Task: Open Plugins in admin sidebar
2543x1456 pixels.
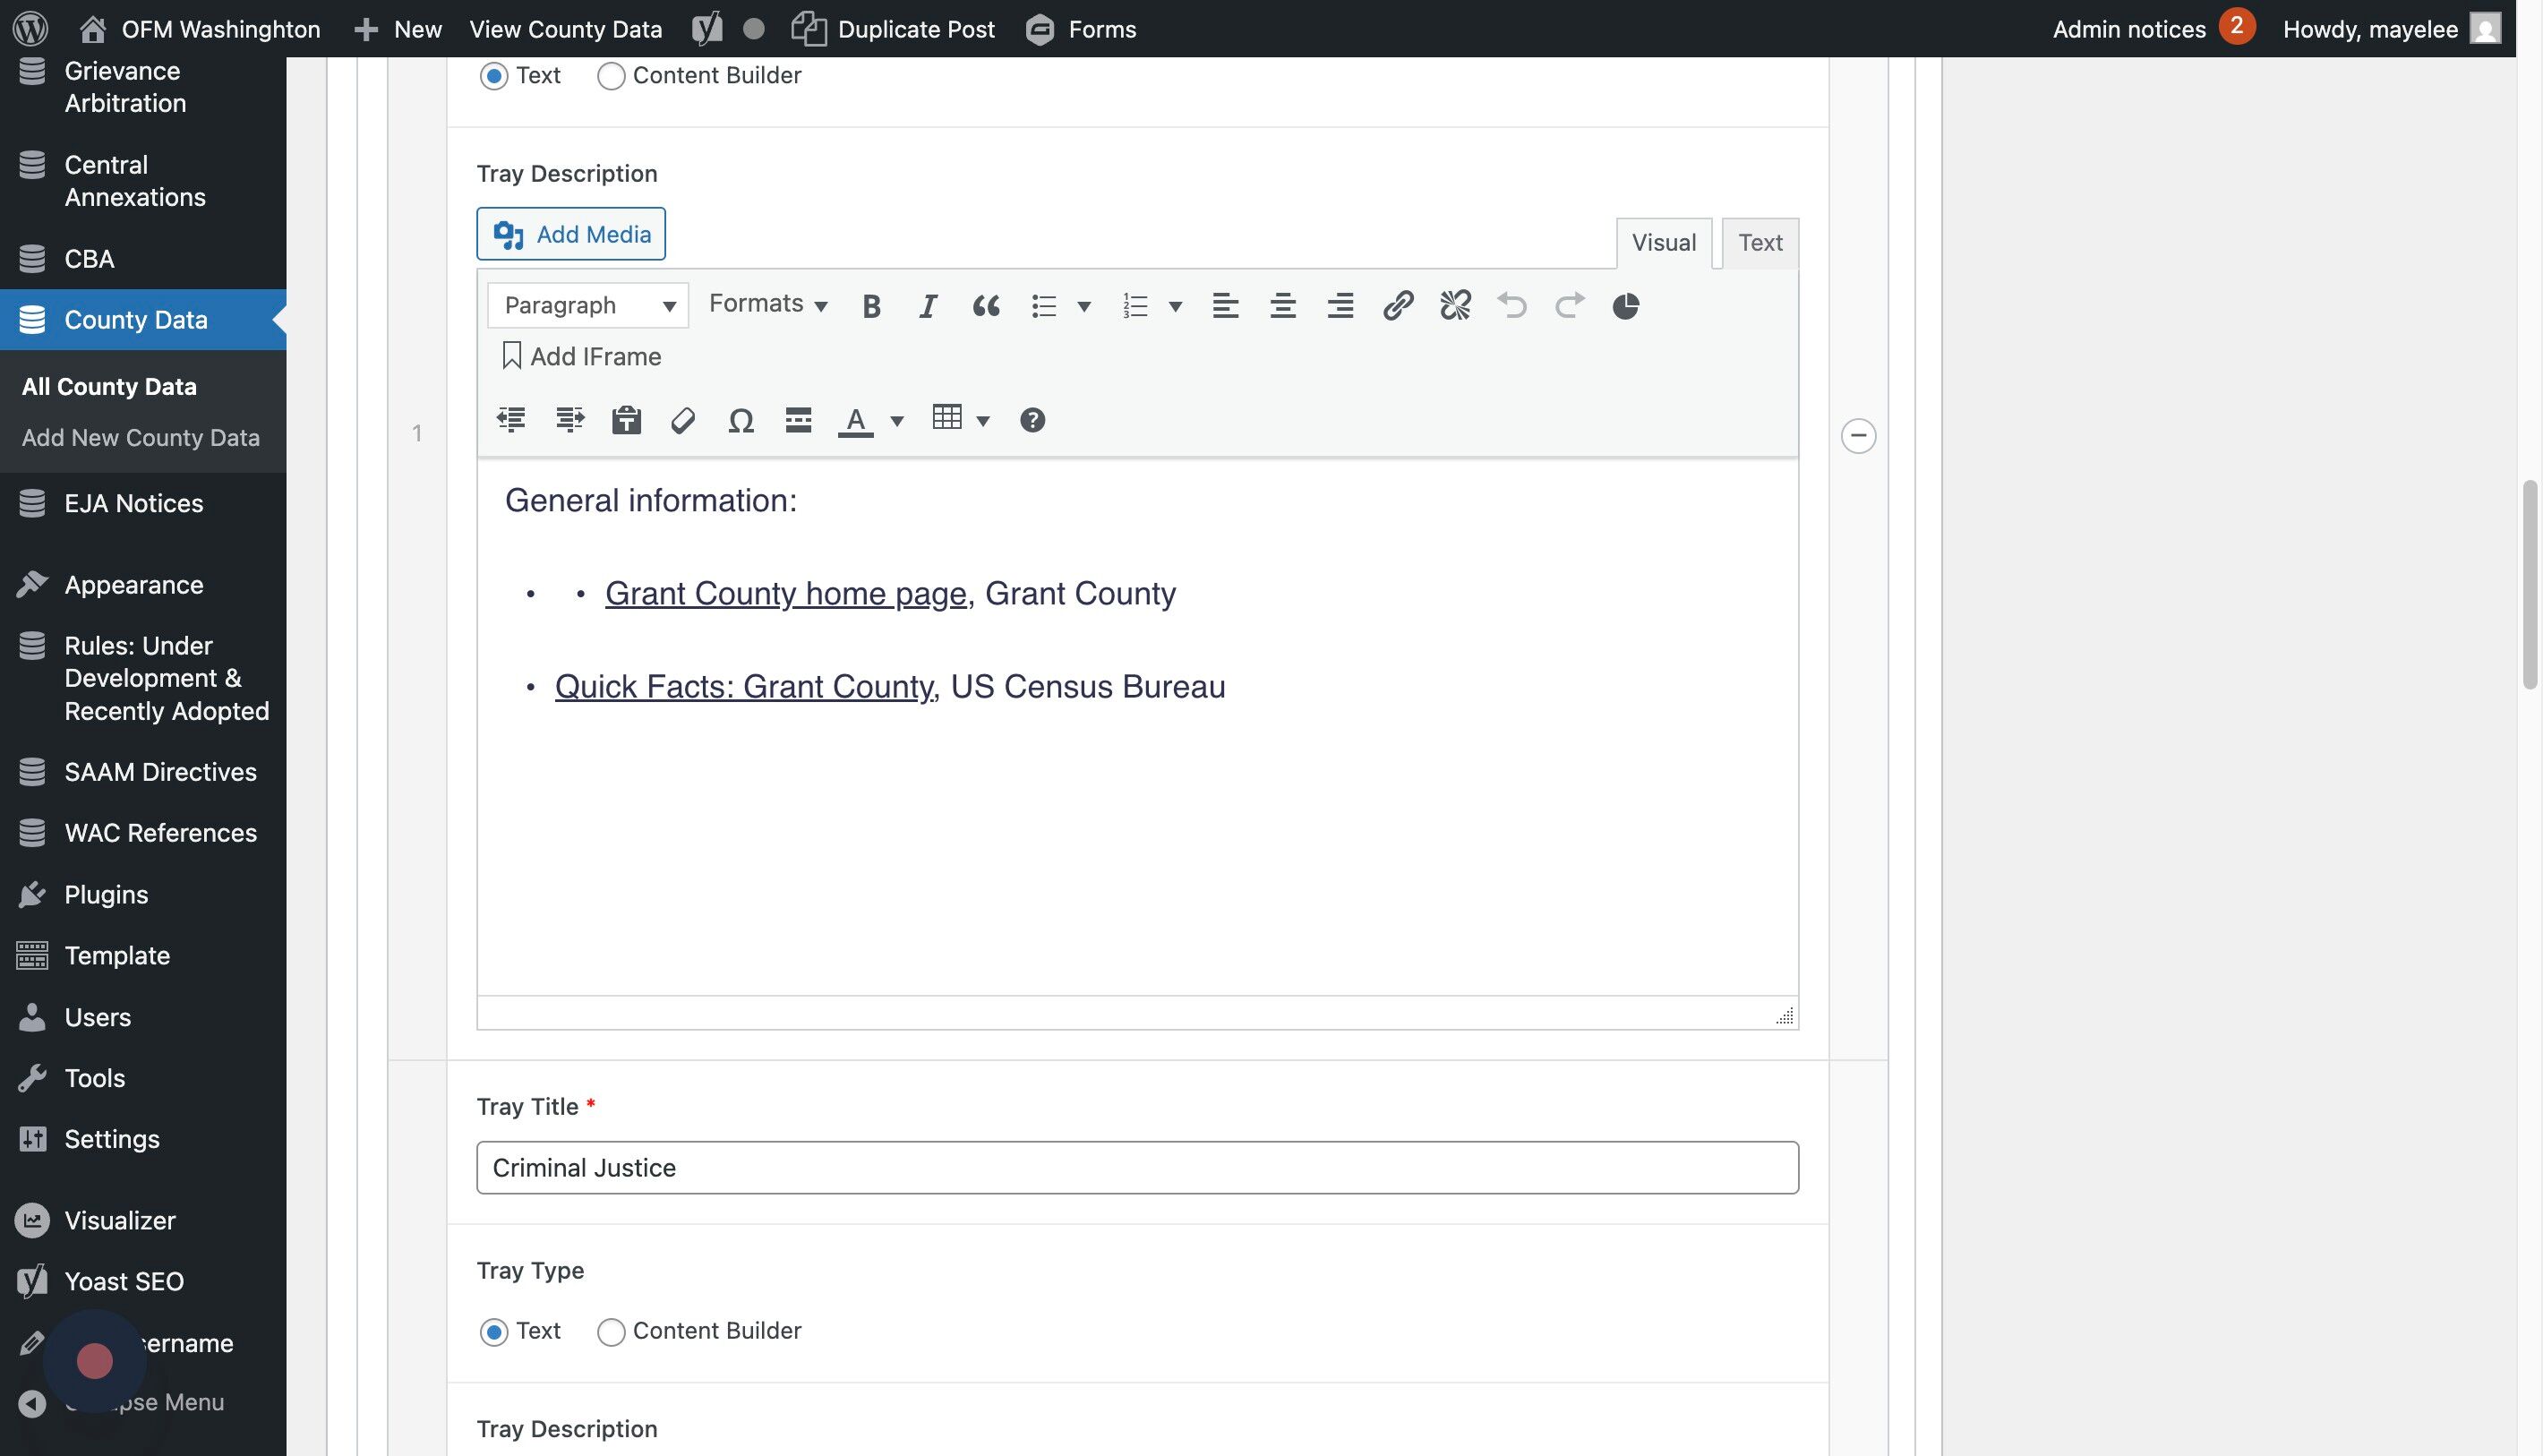Action: coord(106,894)
